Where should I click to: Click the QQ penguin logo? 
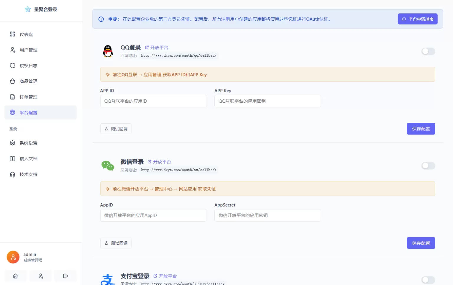(108, 51)
